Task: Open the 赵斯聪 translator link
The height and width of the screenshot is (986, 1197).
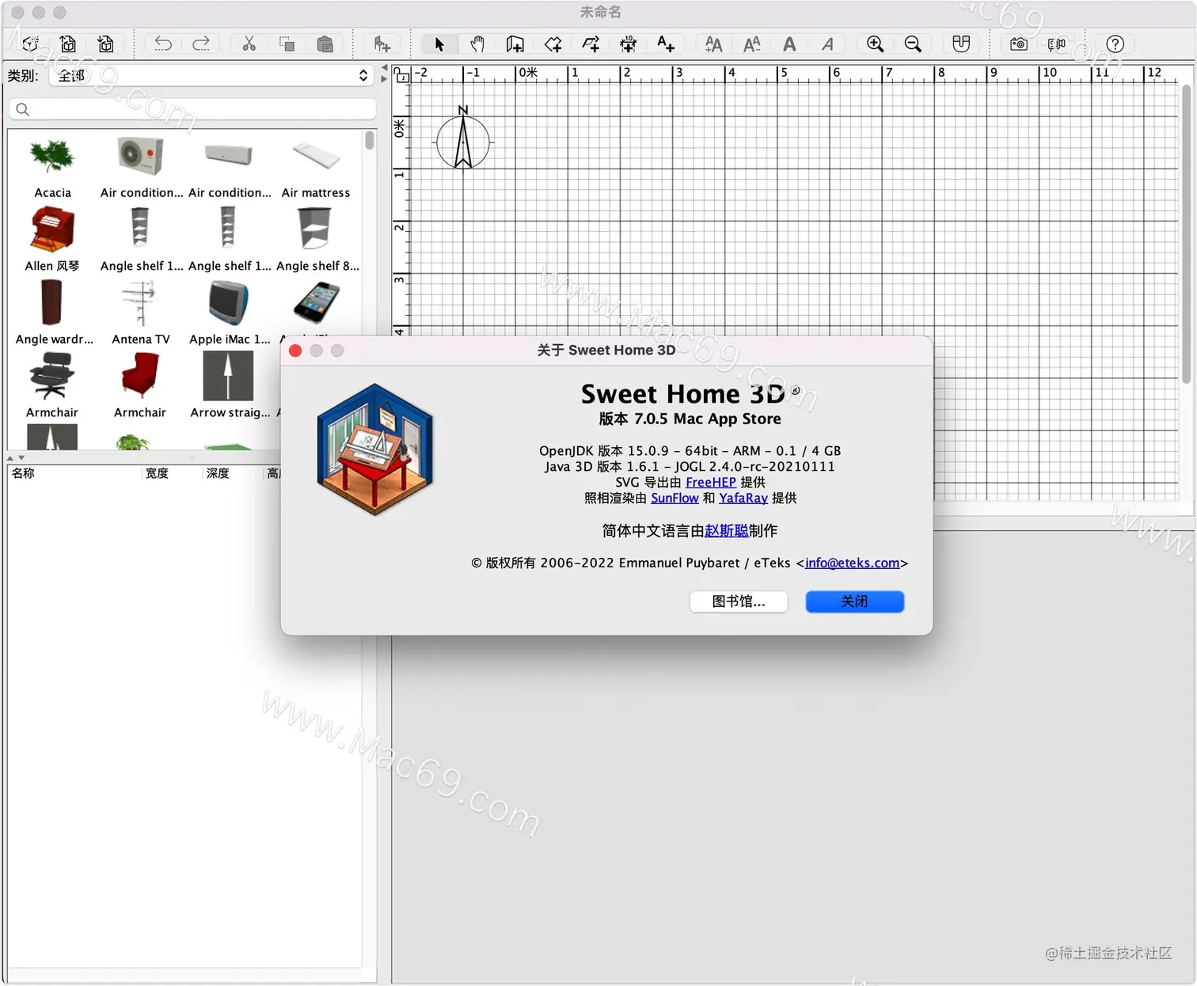Action: tap(727, 530)
